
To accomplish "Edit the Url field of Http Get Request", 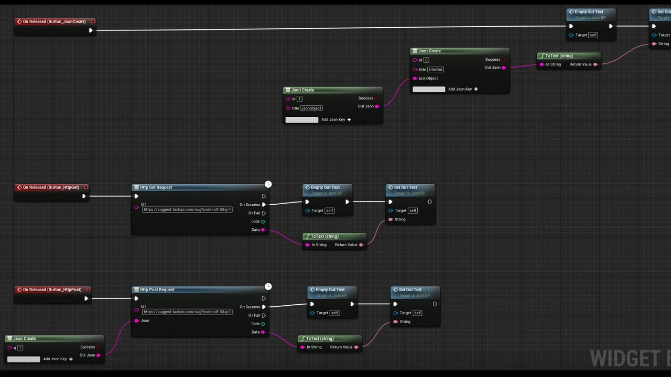I will (187, 209).
